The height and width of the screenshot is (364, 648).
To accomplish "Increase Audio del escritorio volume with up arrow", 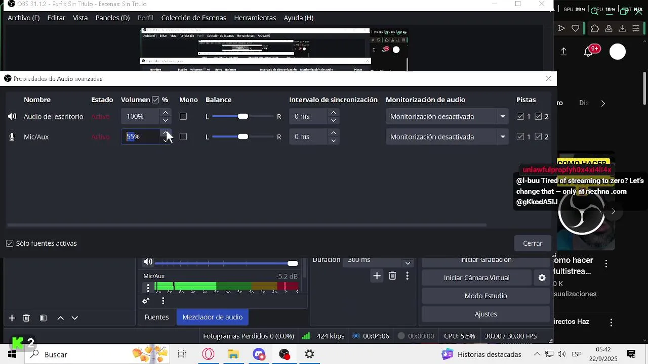I will [166, 113].
